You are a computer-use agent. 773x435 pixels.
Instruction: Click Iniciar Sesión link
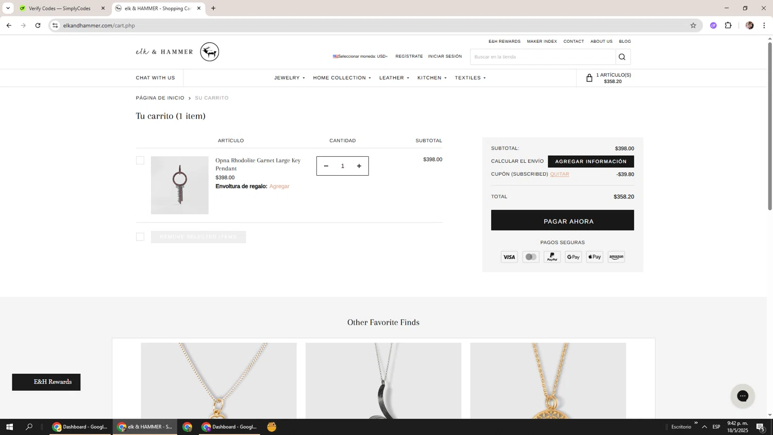(x=445, y=56)
